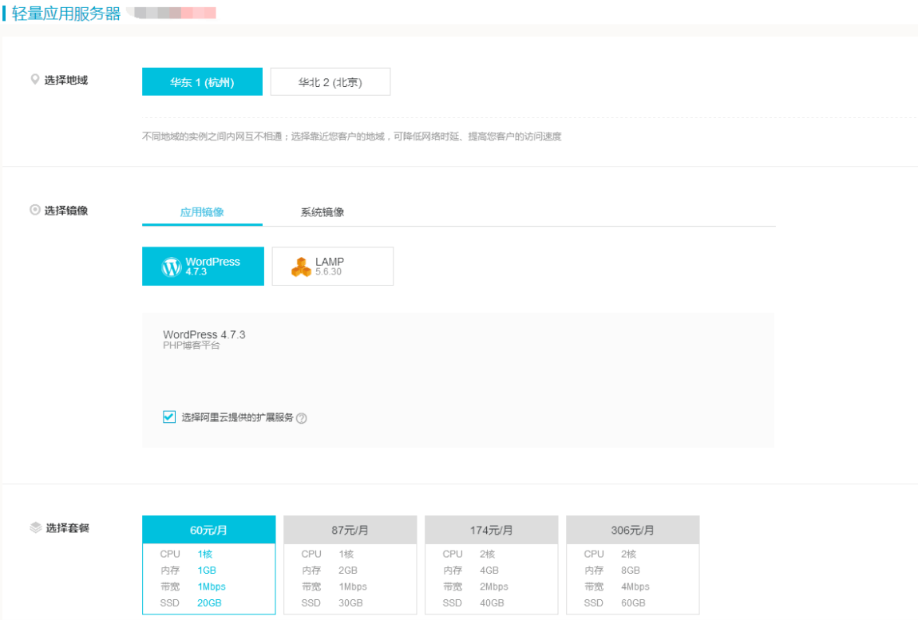Image resolution: width=918 pixels, height=620 pixels.
Task: Select the 174元/月 plan
Action: 491,565
